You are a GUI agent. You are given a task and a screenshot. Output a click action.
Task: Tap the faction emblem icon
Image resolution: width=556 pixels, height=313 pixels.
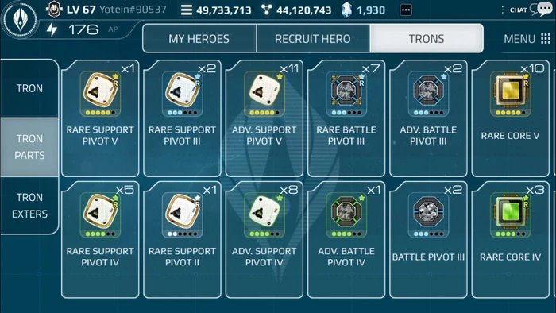(x=20, y=19)
